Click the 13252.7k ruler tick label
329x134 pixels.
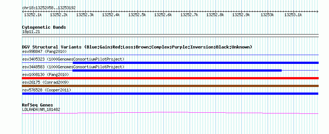(x=189, y=15)
